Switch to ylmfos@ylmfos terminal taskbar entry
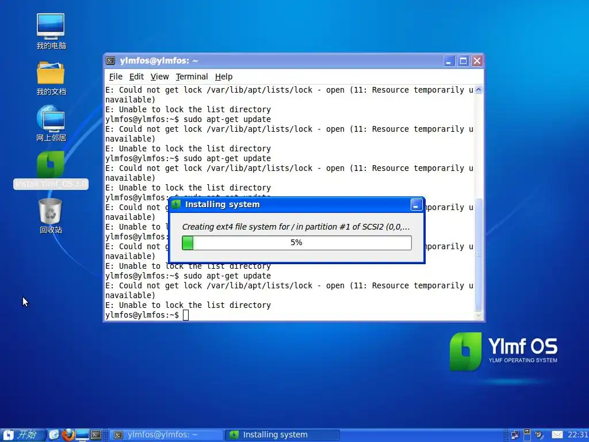589x442 pixels. pyautogui.click(x=166, y=435)
